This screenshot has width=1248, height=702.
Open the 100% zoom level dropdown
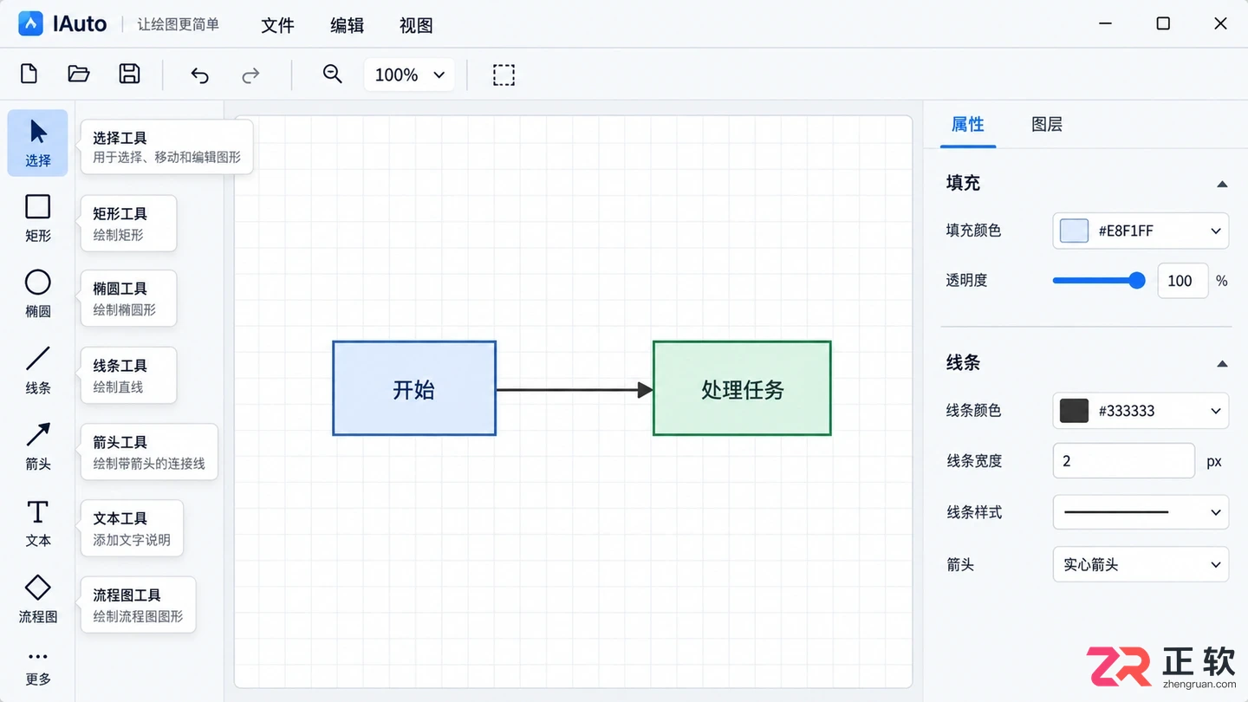409,75
